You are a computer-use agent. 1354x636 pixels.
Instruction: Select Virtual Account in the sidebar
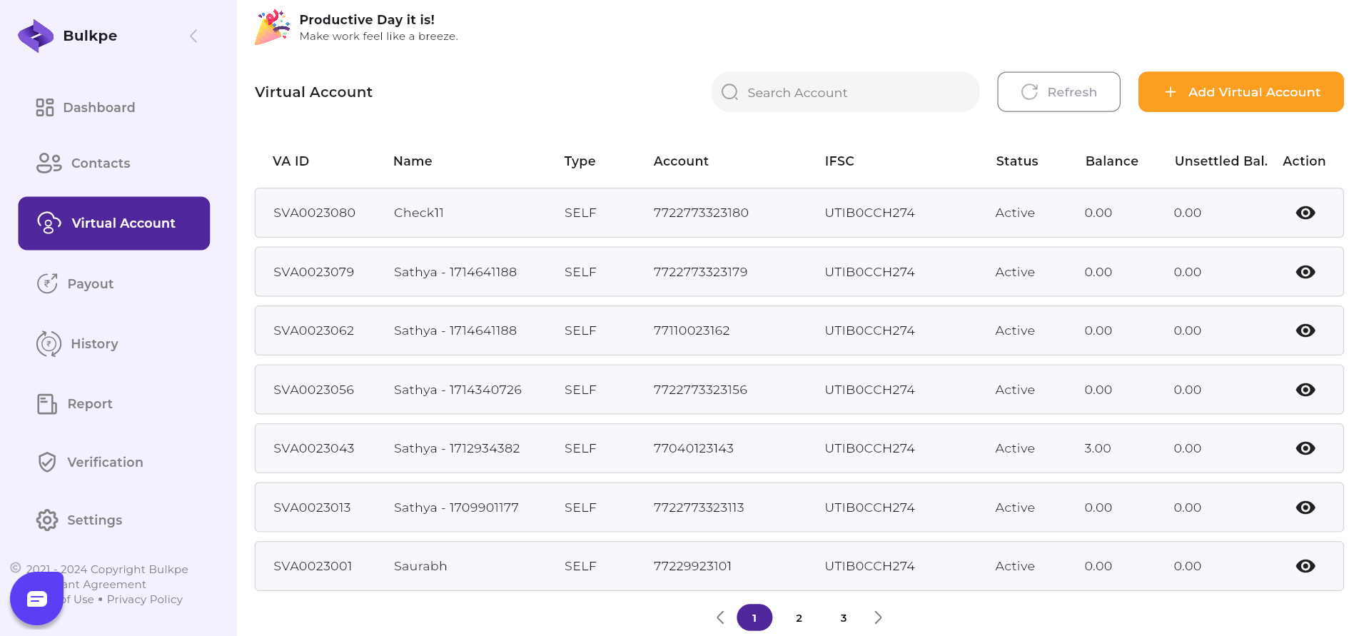click(x=114, y=223)
